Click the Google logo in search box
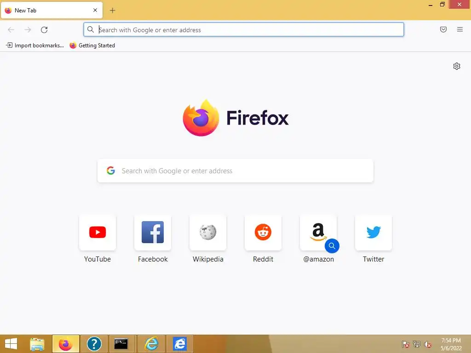 (111, 171)
